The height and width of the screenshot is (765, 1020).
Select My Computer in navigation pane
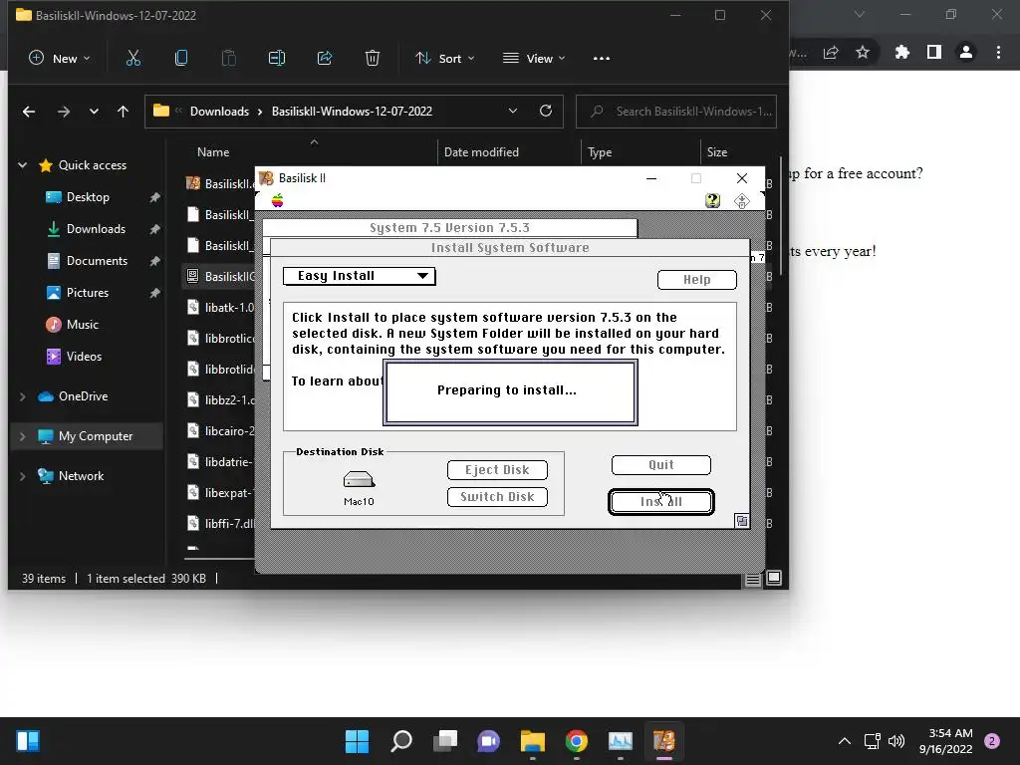tap(88, 436)
